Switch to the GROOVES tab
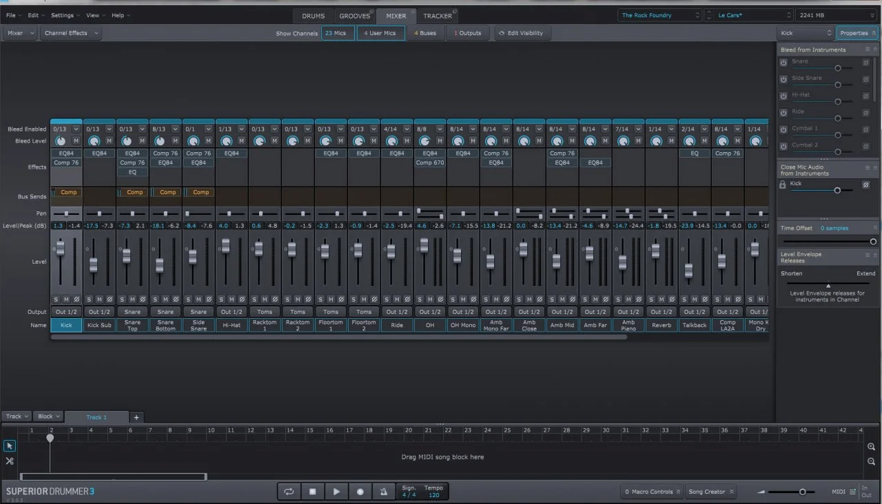 pos(355,16)
